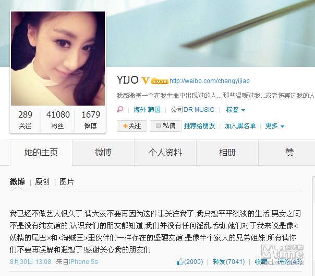Click the pink female gender icon

pyautogui.click(x=120, y=110)
